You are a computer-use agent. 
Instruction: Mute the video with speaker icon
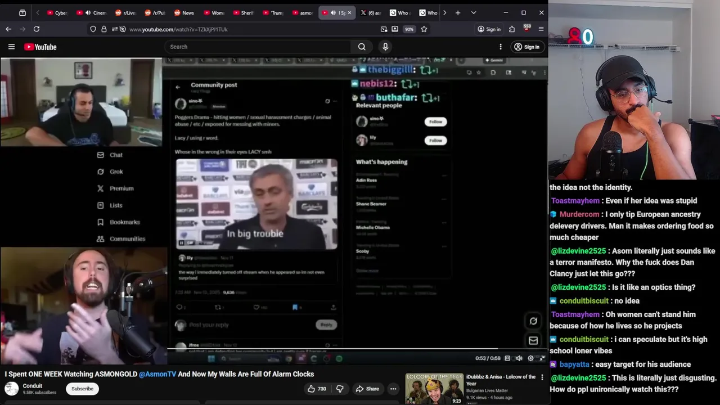tap(519, 358)
